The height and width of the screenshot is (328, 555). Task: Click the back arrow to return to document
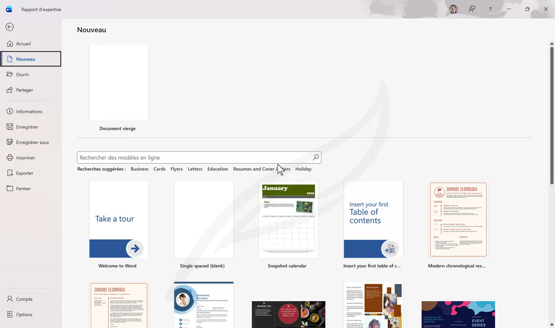(x=9, y=27)
